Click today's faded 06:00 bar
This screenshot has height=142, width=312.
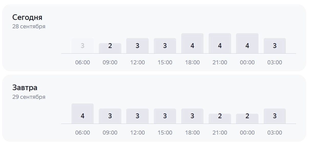pos(82,46)
